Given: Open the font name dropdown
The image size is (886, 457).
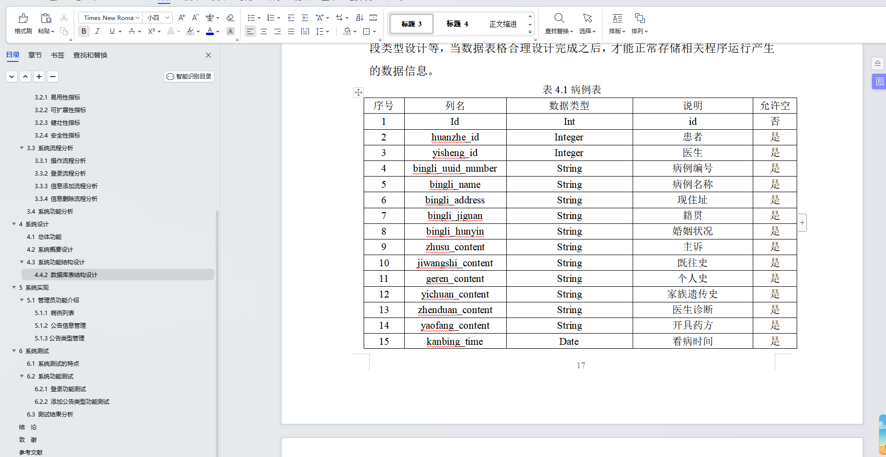Looking at the screenshot, I should click(x=138, y=18).
